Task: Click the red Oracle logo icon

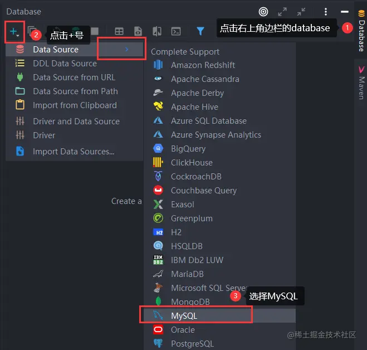Action: tap(158, 329)
